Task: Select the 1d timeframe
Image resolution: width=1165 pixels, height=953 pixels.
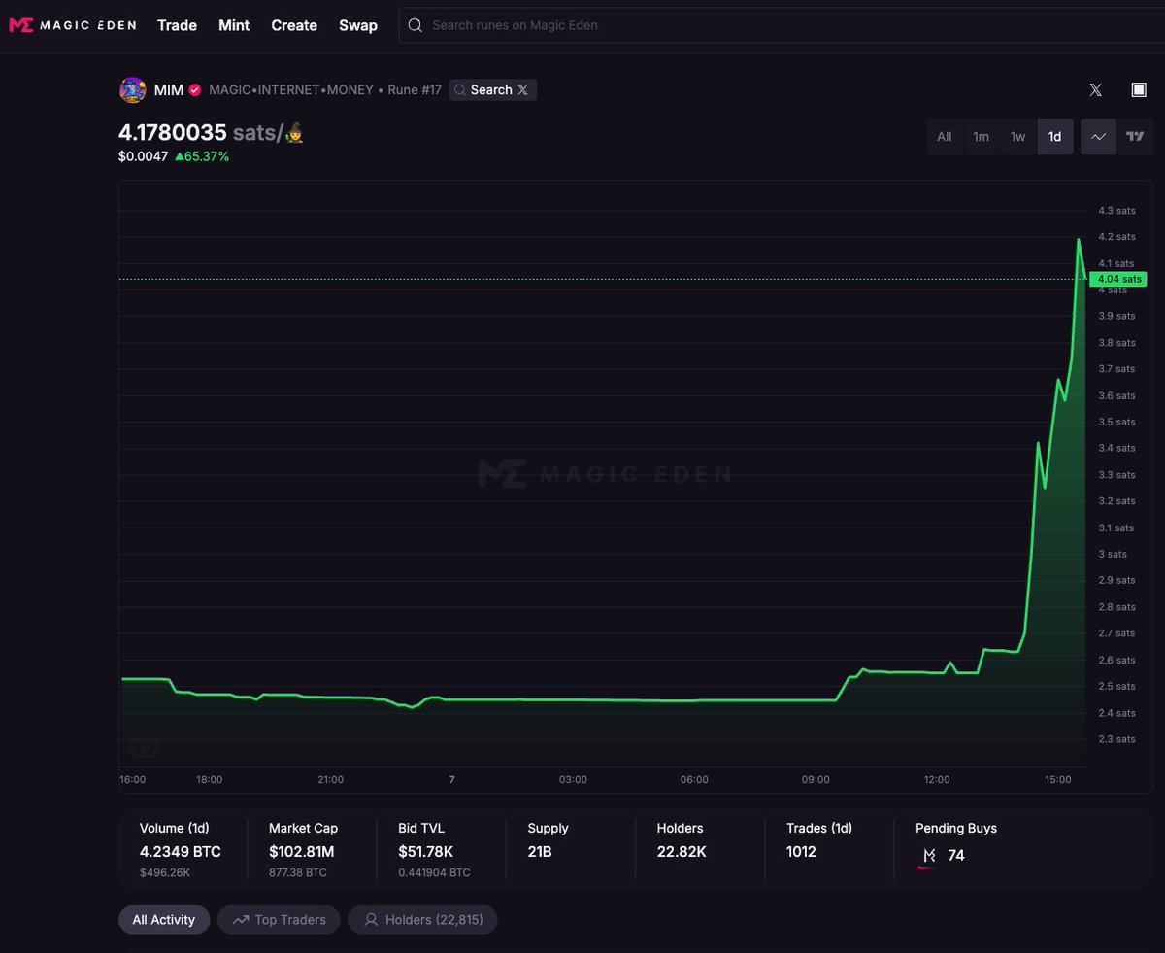Action: click(x=1054, y=137)
